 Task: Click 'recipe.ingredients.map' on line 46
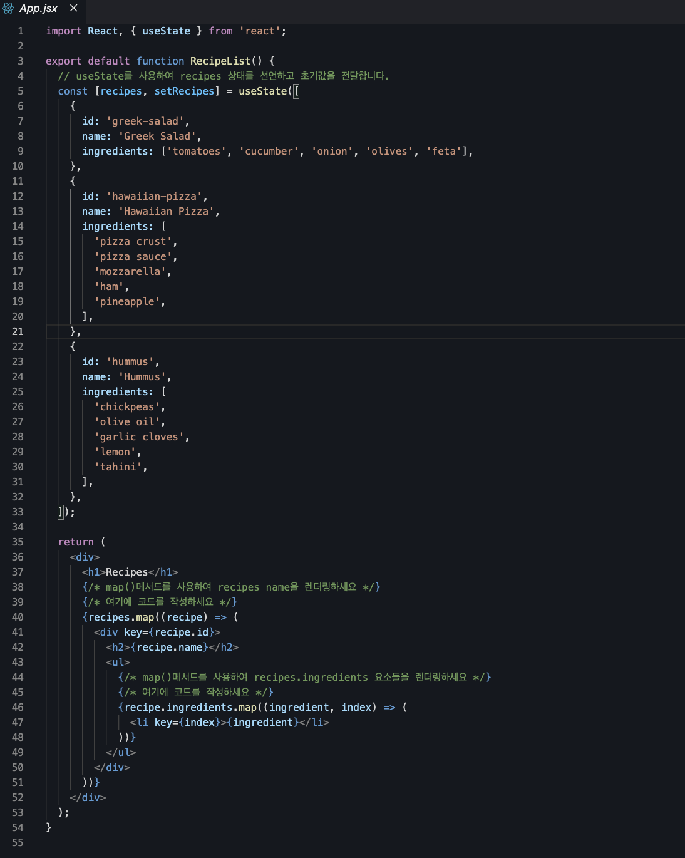190,707
